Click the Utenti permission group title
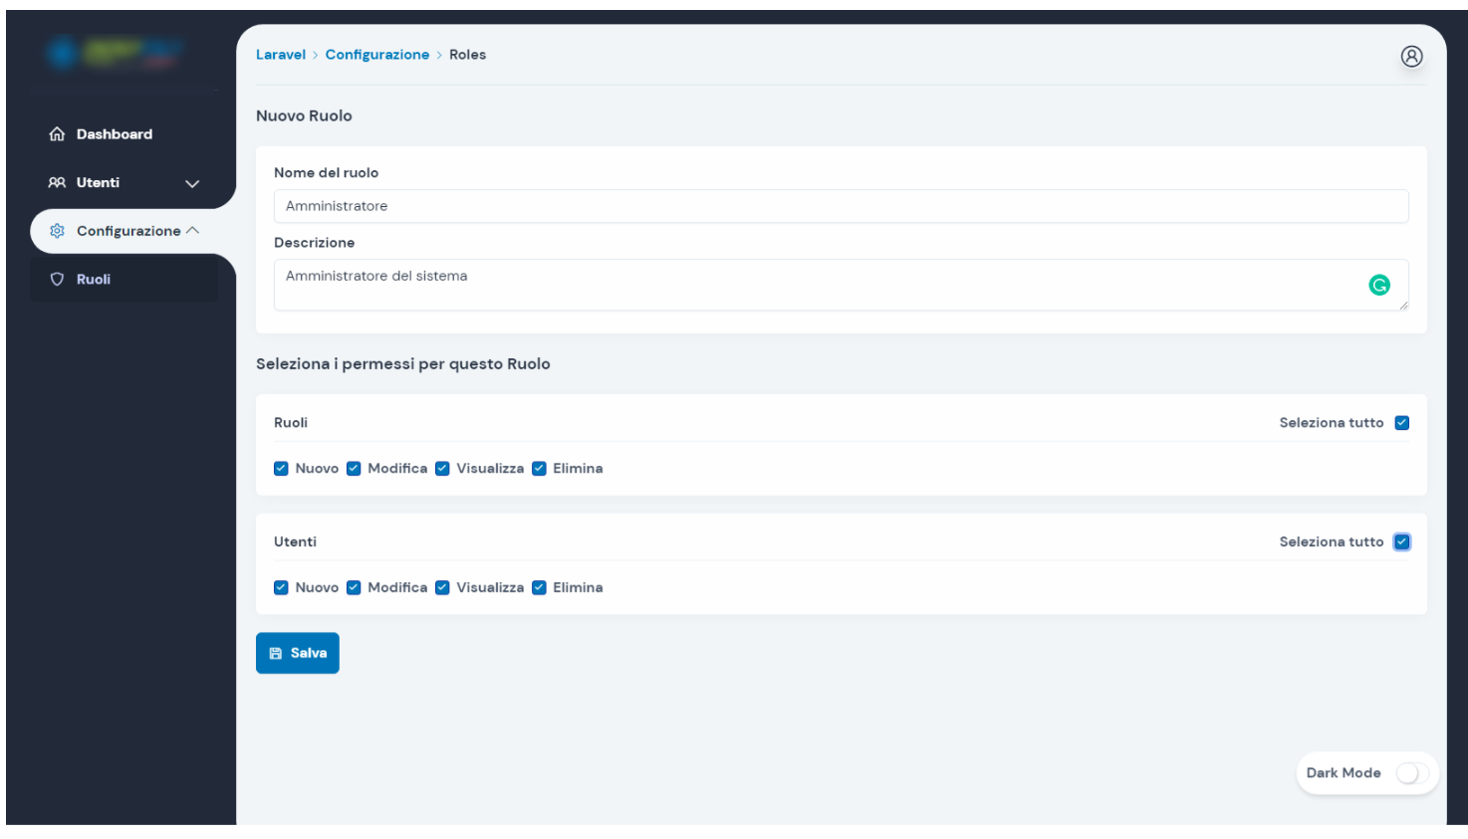The width and height of the screenshot is (1468, 839). [295, 542]
